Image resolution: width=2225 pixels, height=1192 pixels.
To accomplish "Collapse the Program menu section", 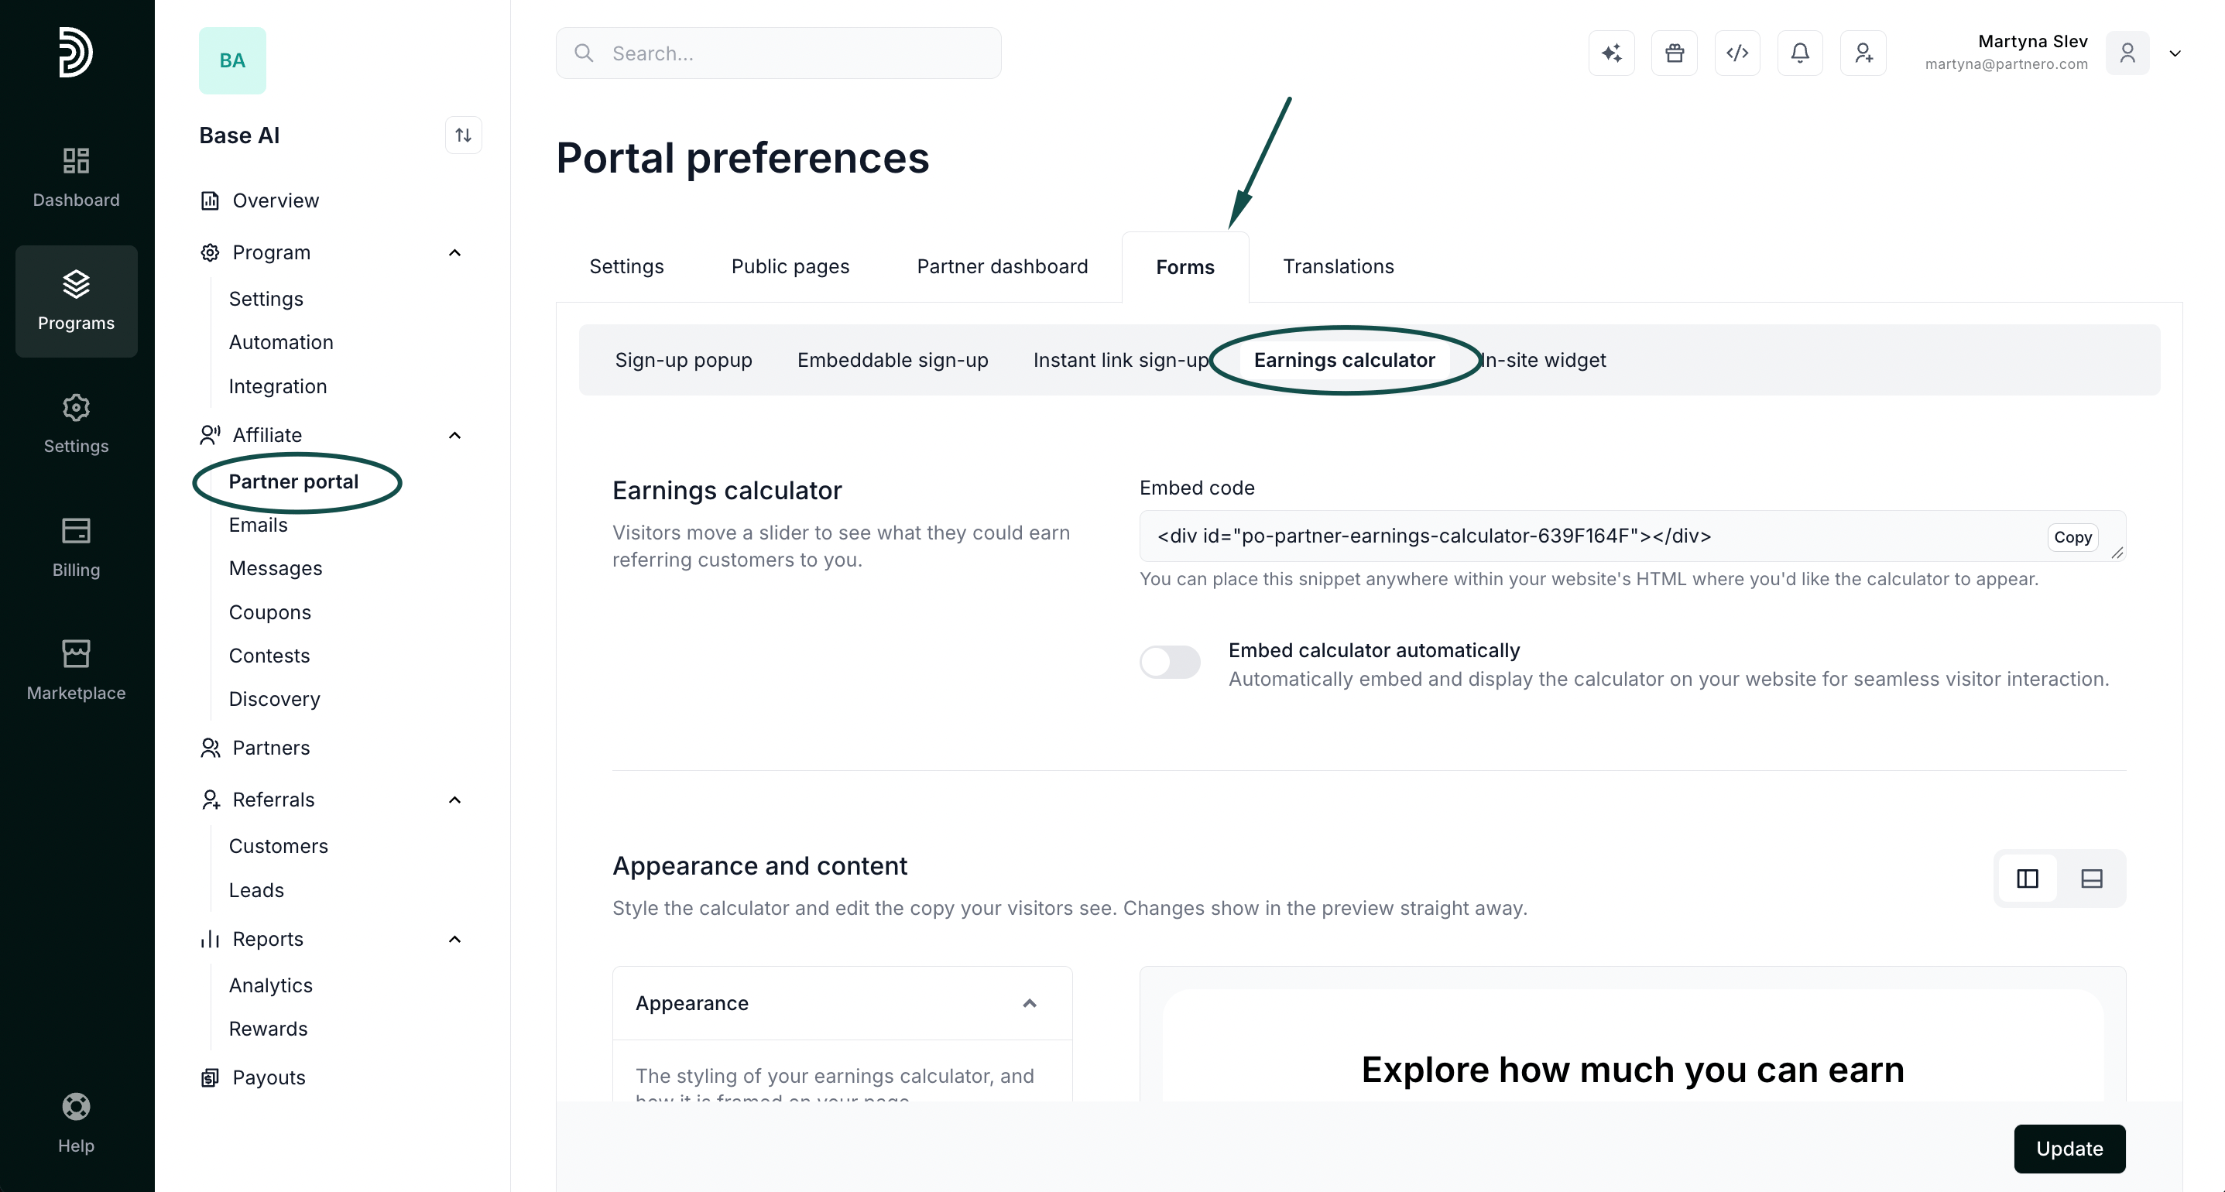I will pos(454,252).
